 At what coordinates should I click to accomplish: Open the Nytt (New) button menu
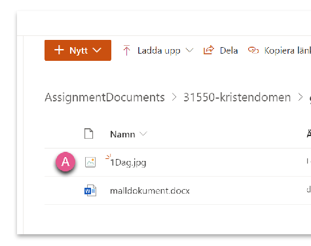78,50
